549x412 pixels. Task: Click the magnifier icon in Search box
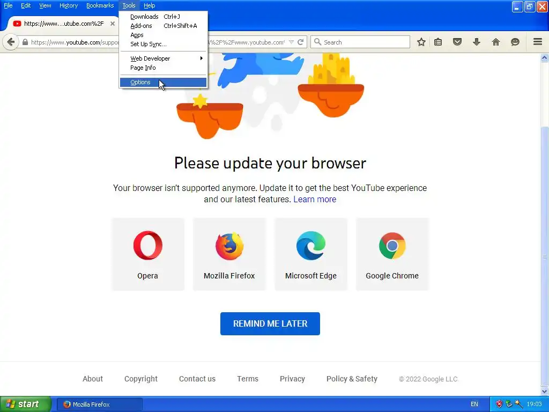click(x=317, y=42)
